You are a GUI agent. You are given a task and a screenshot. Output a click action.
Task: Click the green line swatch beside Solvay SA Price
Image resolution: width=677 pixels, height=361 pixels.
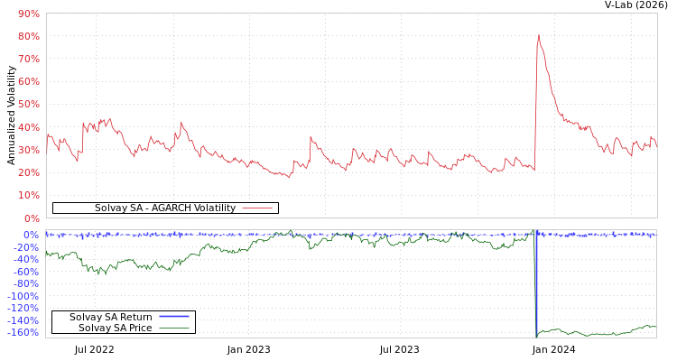(x=174, y=328)
